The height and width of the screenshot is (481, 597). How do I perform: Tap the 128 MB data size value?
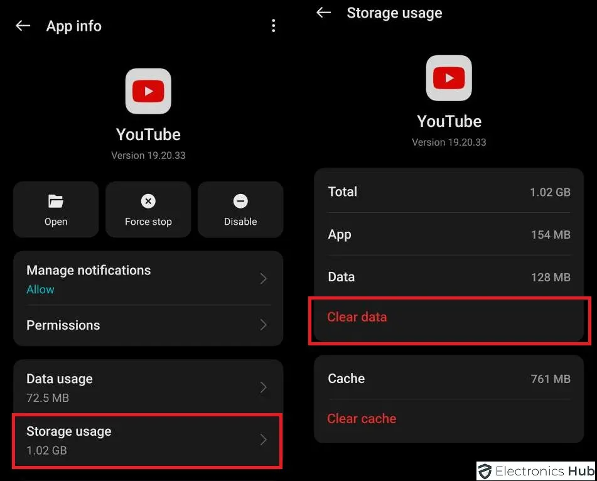tap(551, 278)
